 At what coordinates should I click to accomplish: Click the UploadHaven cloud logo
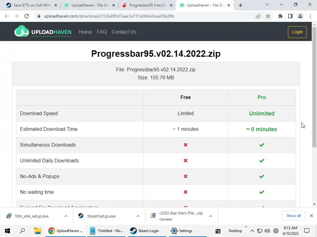[22, 31]
